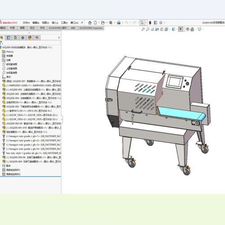Image resolution: width=225 pixels, height=225 pixels.
Task: Select the JGQ200-005 component in tree
Action: (x=31, y=94)
